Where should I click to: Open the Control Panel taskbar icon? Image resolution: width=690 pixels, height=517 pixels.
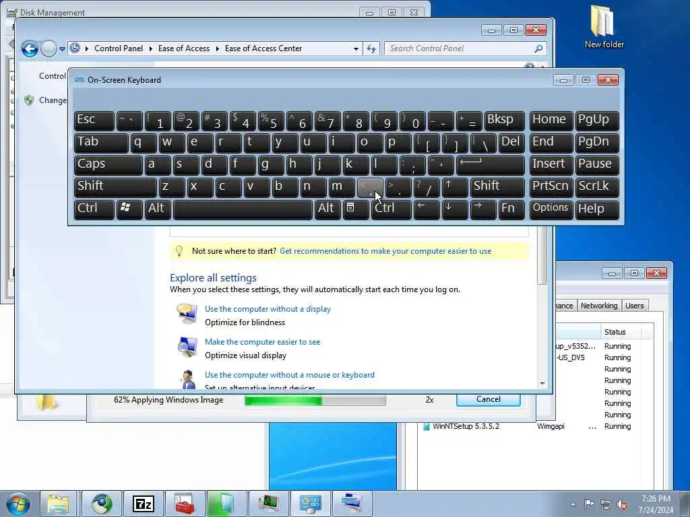pyautogui.click(x=310, y=504)
